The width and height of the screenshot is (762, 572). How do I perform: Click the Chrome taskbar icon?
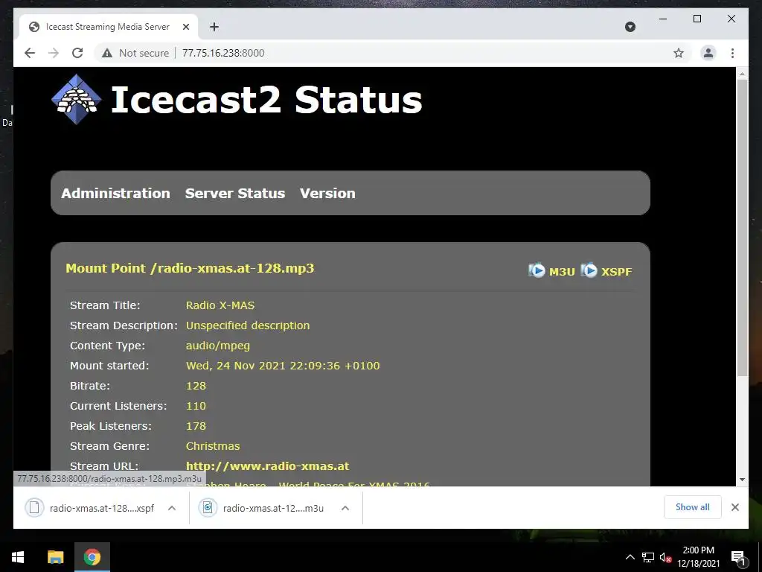click(92, 557)
